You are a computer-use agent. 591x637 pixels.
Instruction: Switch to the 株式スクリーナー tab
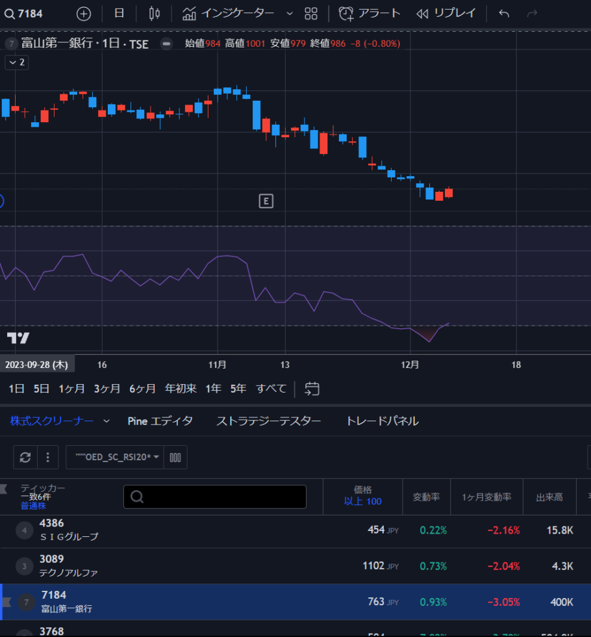coord(52,421)
